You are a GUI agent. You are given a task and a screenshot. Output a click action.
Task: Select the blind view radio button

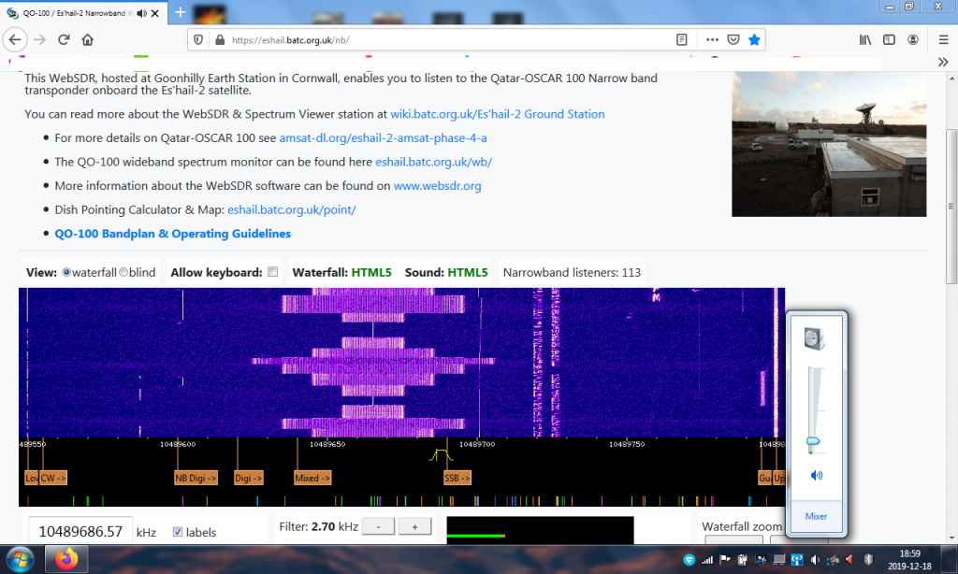[123, 272]
